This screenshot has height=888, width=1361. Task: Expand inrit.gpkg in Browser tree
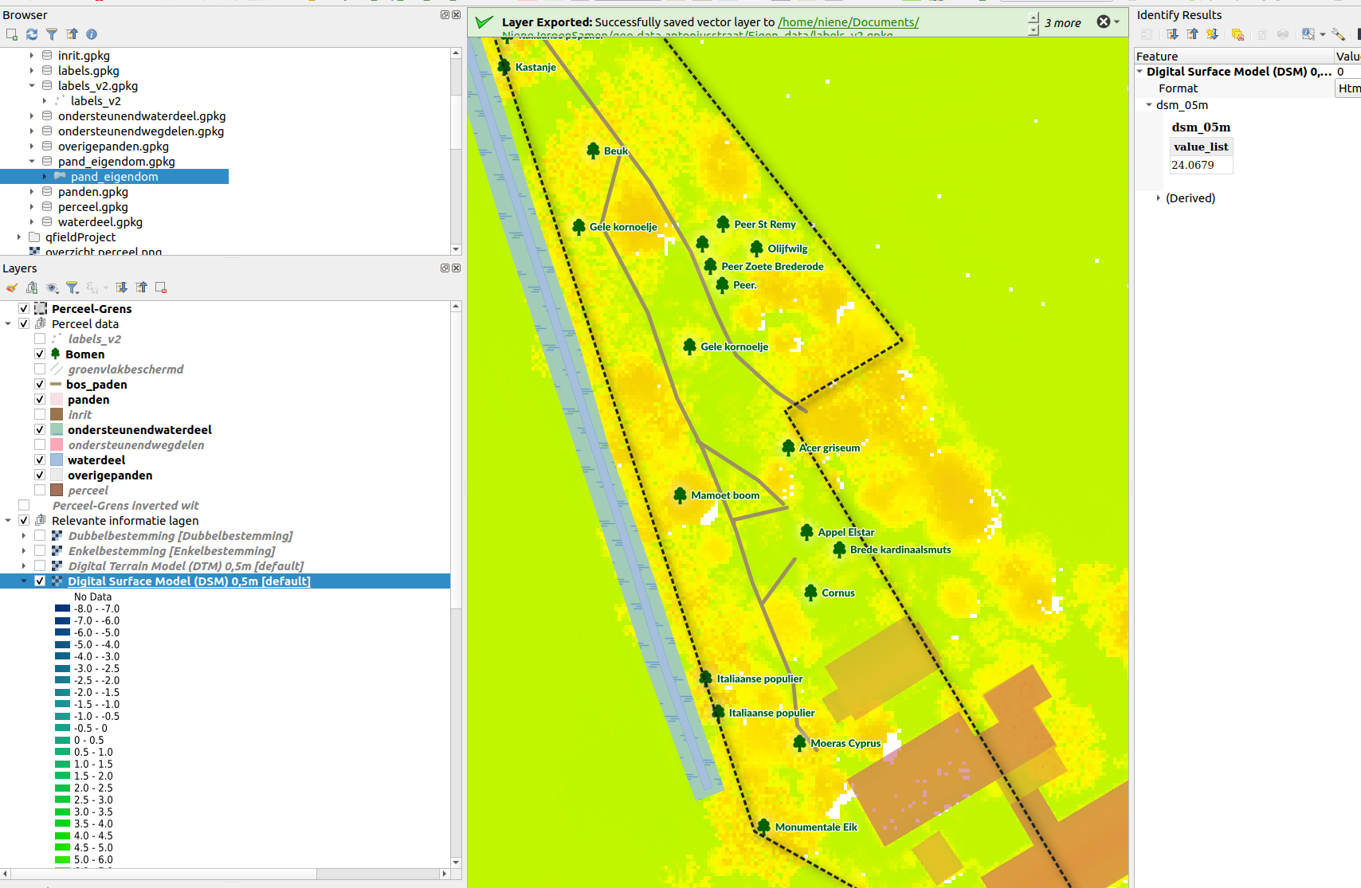tap(32, 56)
